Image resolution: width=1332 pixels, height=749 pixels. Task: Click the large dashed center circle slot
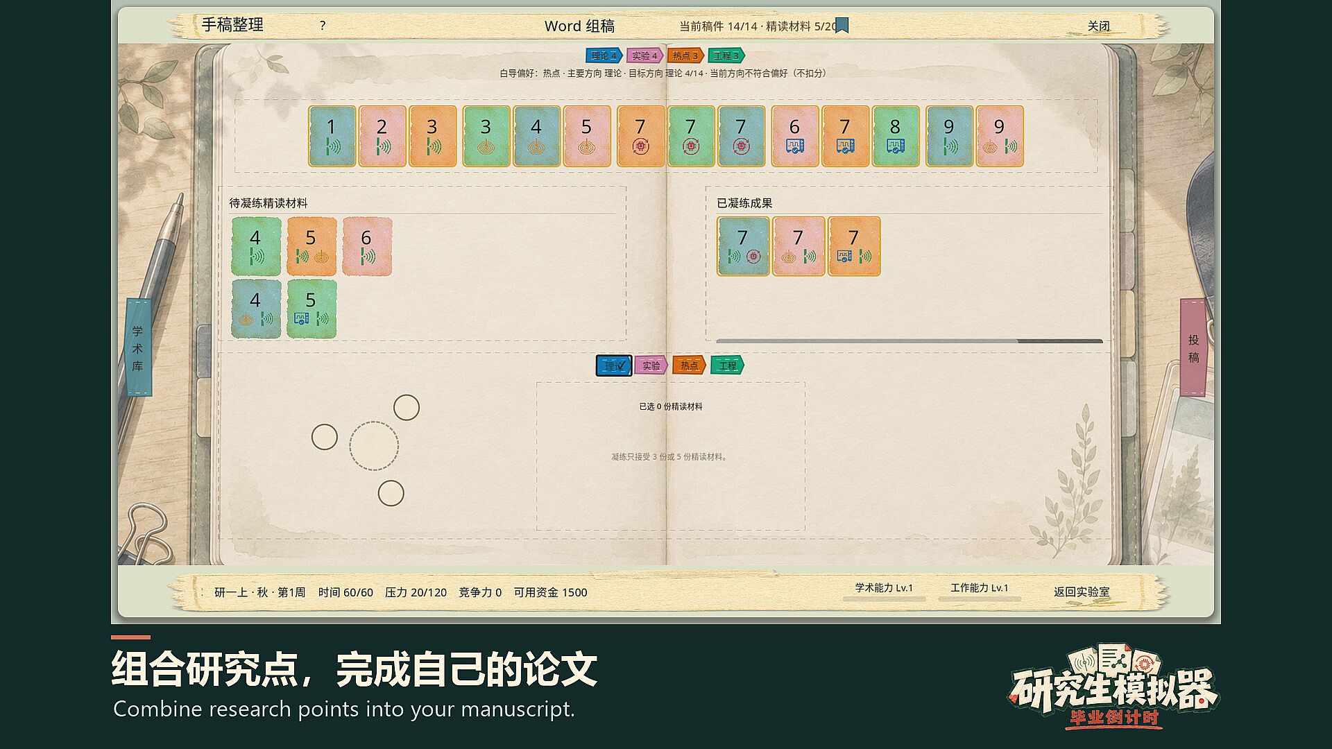[x=374, y=446]
